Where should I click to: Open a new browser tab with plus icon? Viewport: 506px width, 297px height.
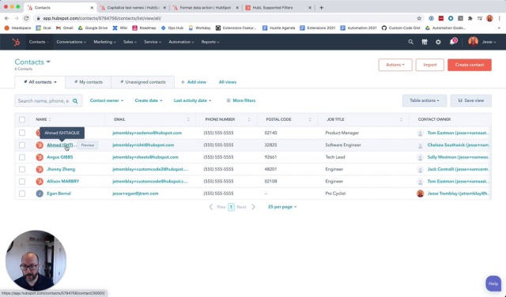click(321, 7)
